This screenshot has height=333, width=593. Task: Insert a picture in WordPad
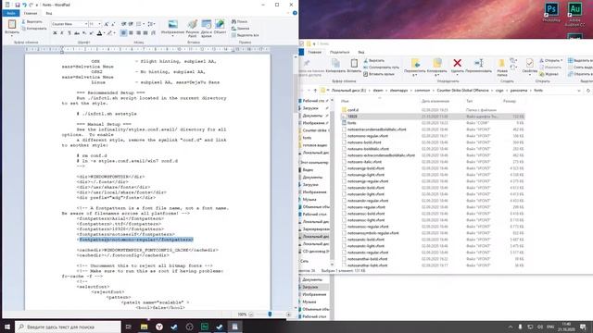[x=172, y=25]
